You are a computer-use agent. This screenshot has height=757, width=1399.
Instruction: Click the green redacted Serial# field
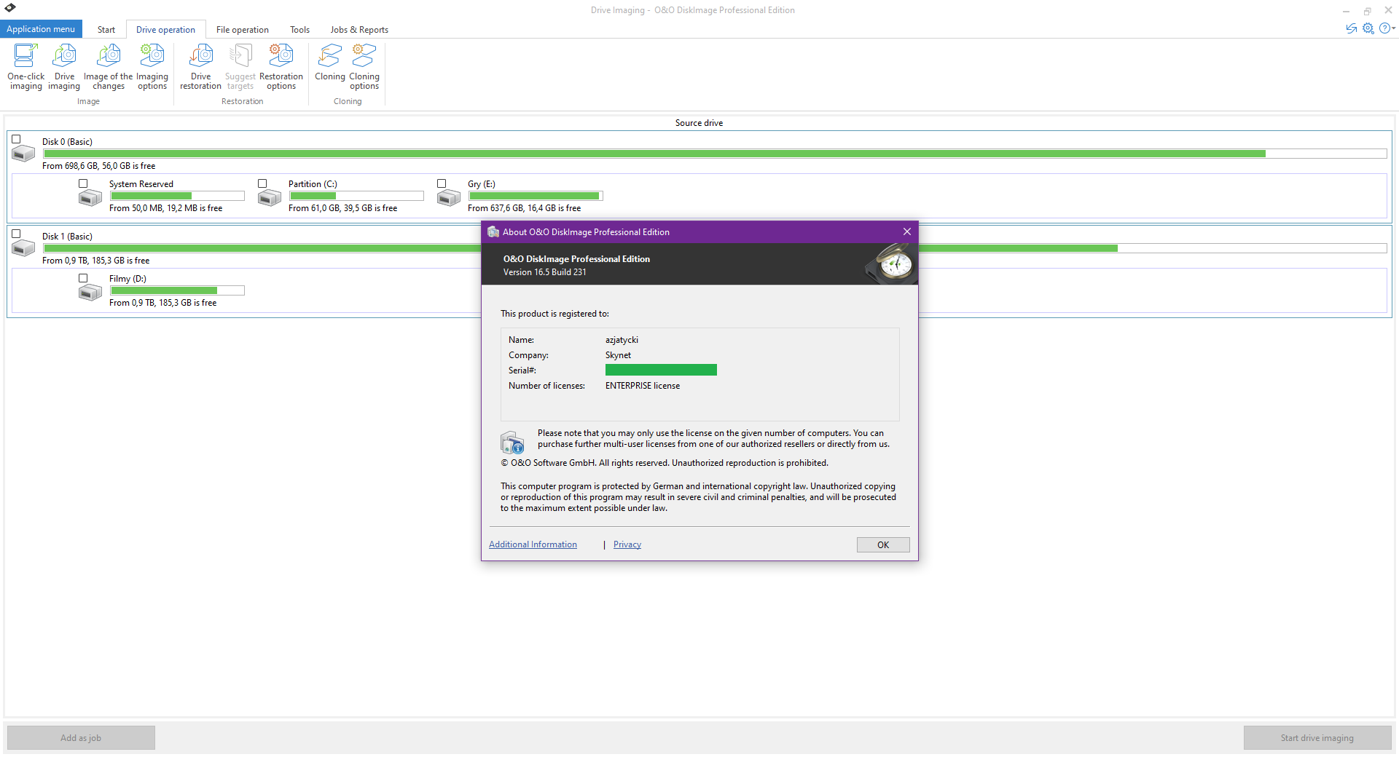[661, 370]
